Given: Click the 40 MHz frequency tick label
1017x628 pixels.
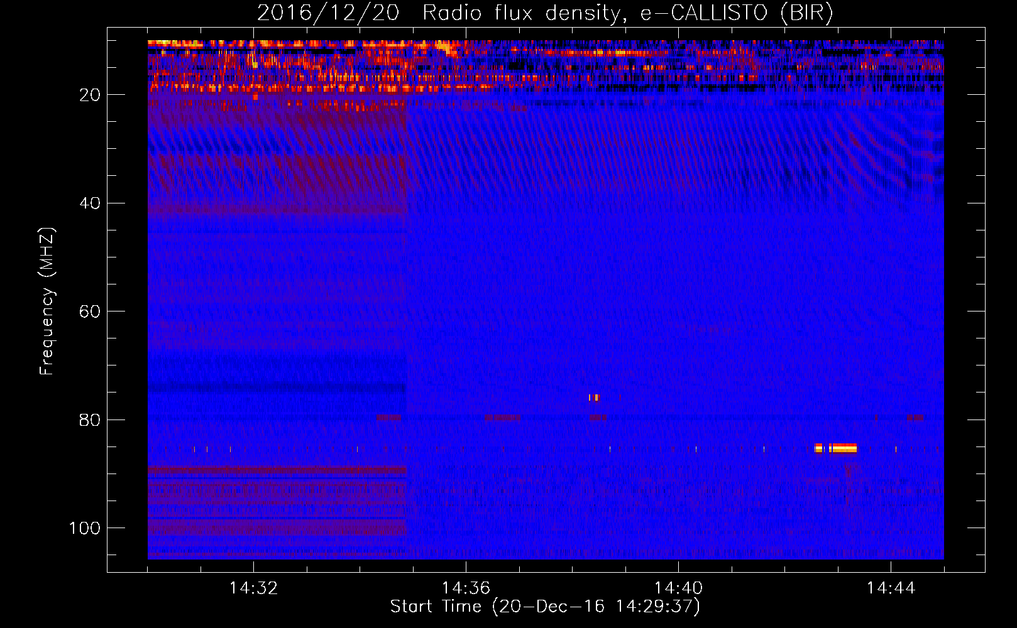Looking at the screenshot, I should coord(90,203).
